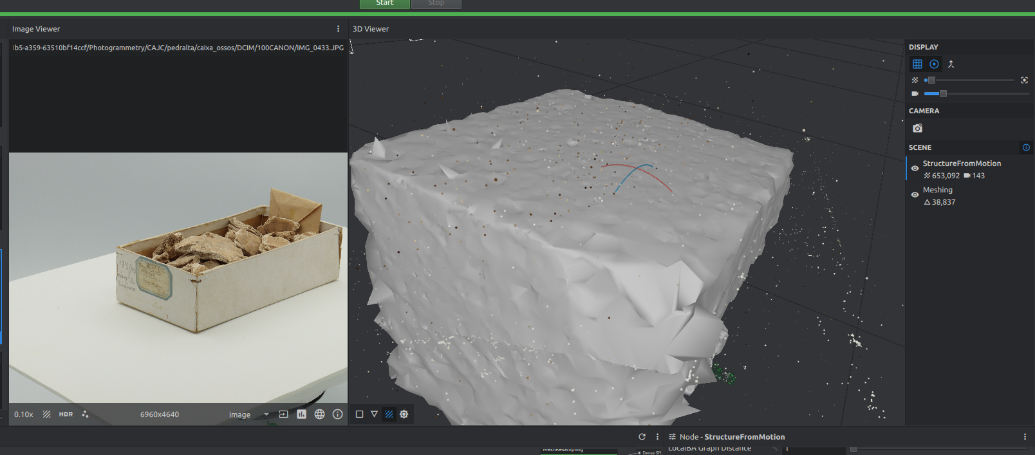Toggle the panorama globe viewer icon
1035x455 pixels.
(x=319, y=414)
